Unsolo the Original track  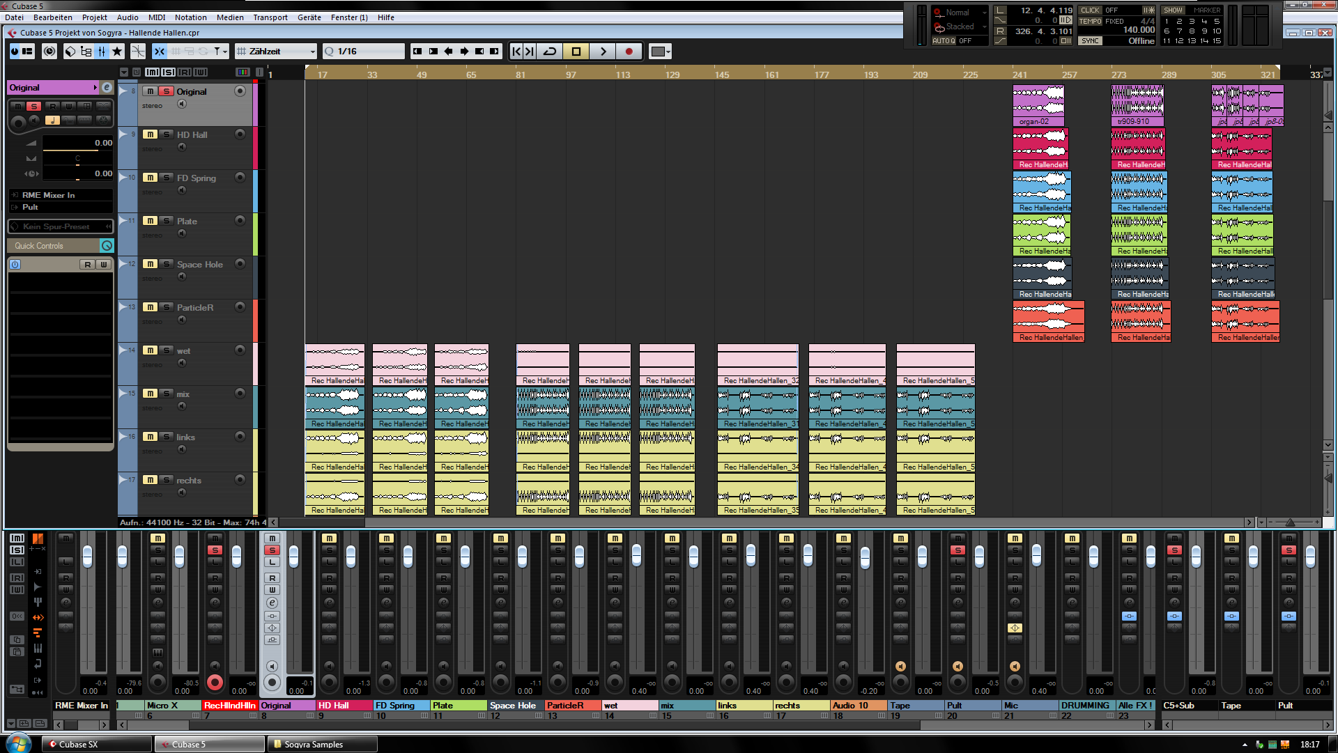tap(167, 91)
